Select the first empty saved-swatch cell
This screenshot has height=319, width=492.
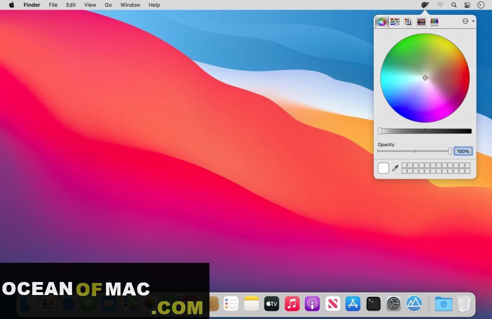(405, 165)
